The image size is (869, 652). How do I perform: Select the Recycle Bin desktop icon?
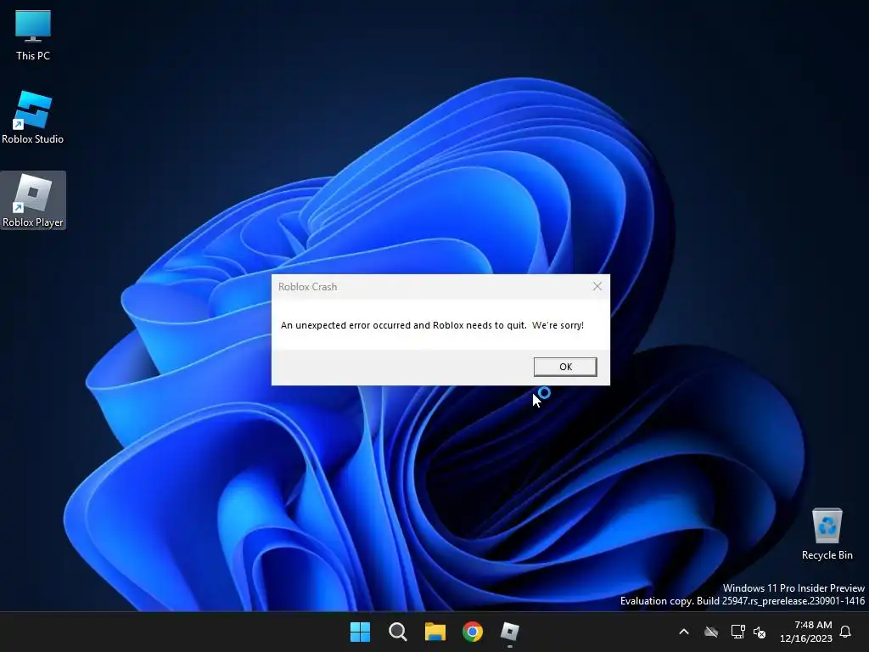click(827, 534)
